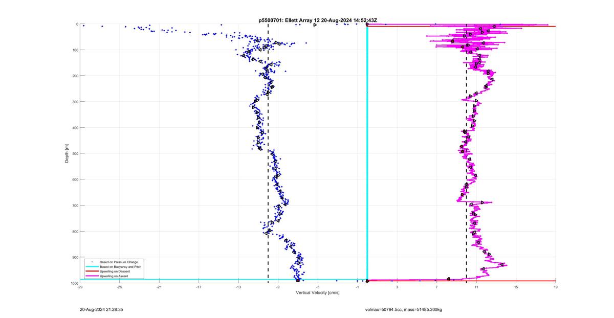Click the velocity tick label '-9'
The height and width of the screenshot is (318, 614).
click(x=278, y=287)
